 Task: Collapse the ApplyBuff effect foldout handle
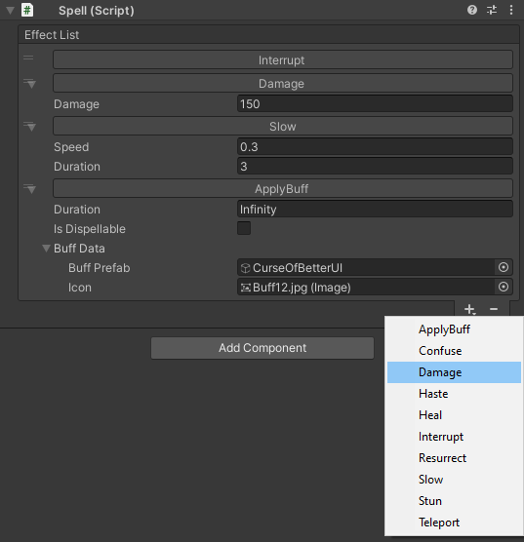[30, 189]
